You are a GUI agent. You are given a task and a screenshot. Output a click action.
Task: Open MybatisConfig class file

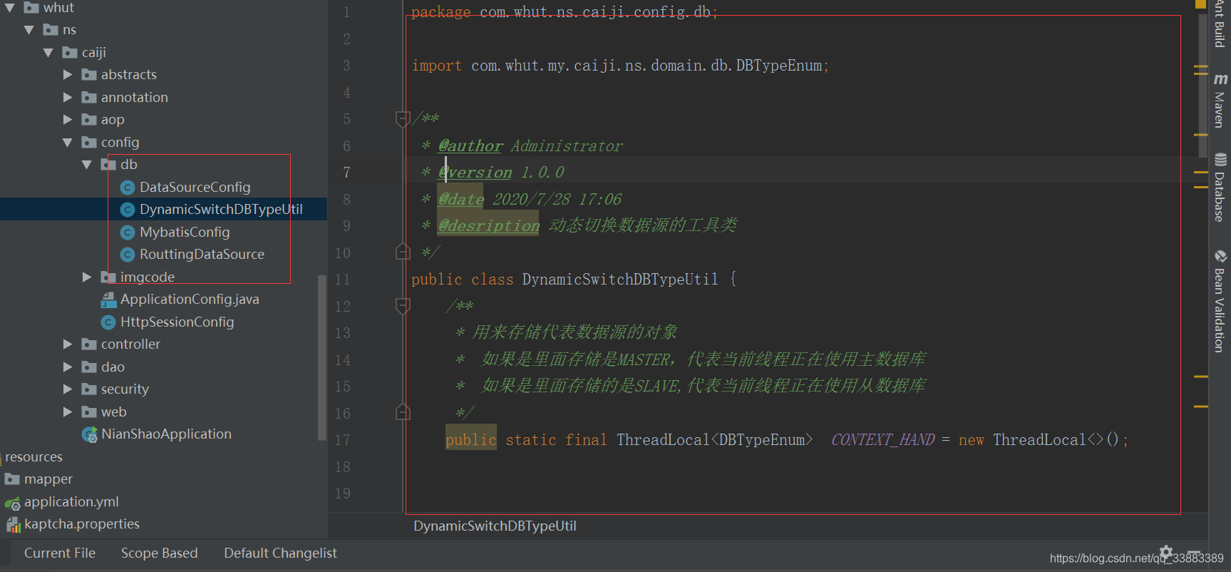point(185,233)
